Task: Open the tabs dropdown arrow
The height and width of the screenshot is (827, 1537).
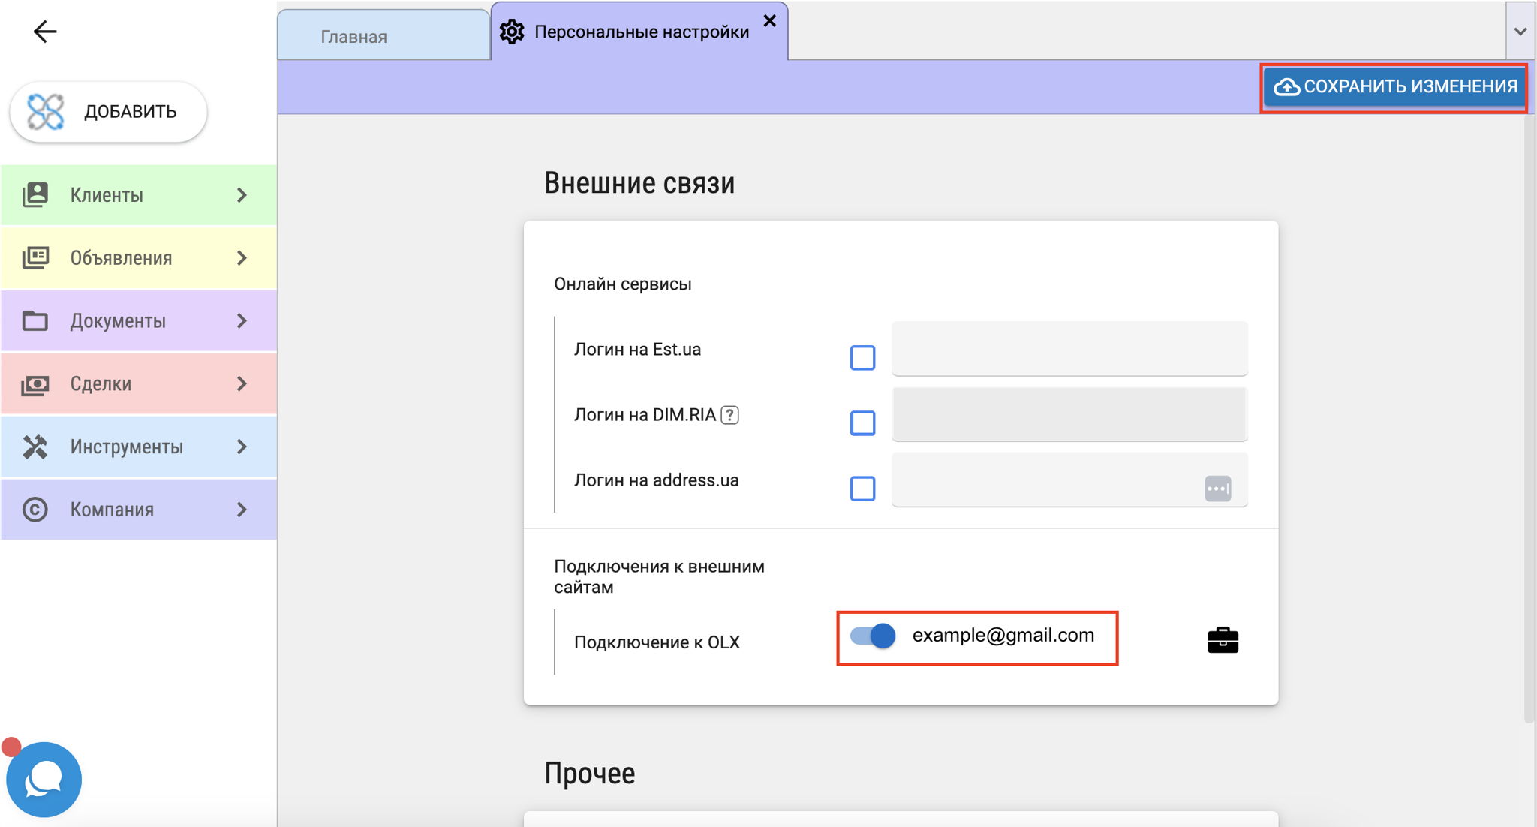Action: [1520, 31]
